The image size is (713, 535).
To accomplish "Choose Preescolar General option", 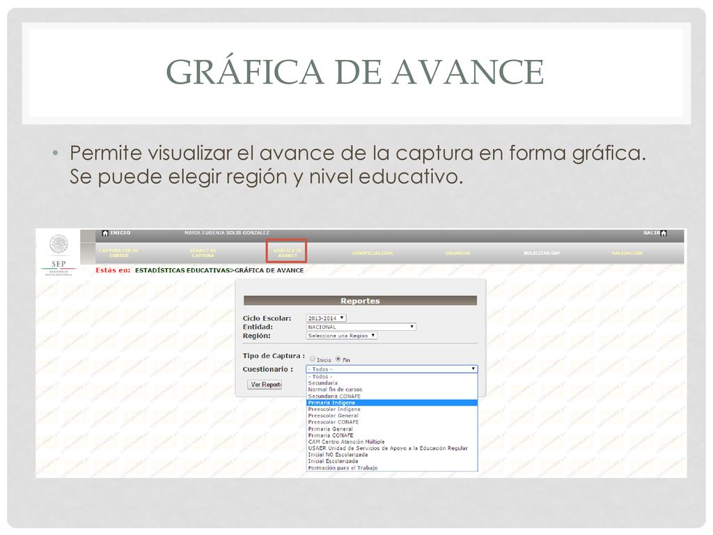I will click(392, 415).
